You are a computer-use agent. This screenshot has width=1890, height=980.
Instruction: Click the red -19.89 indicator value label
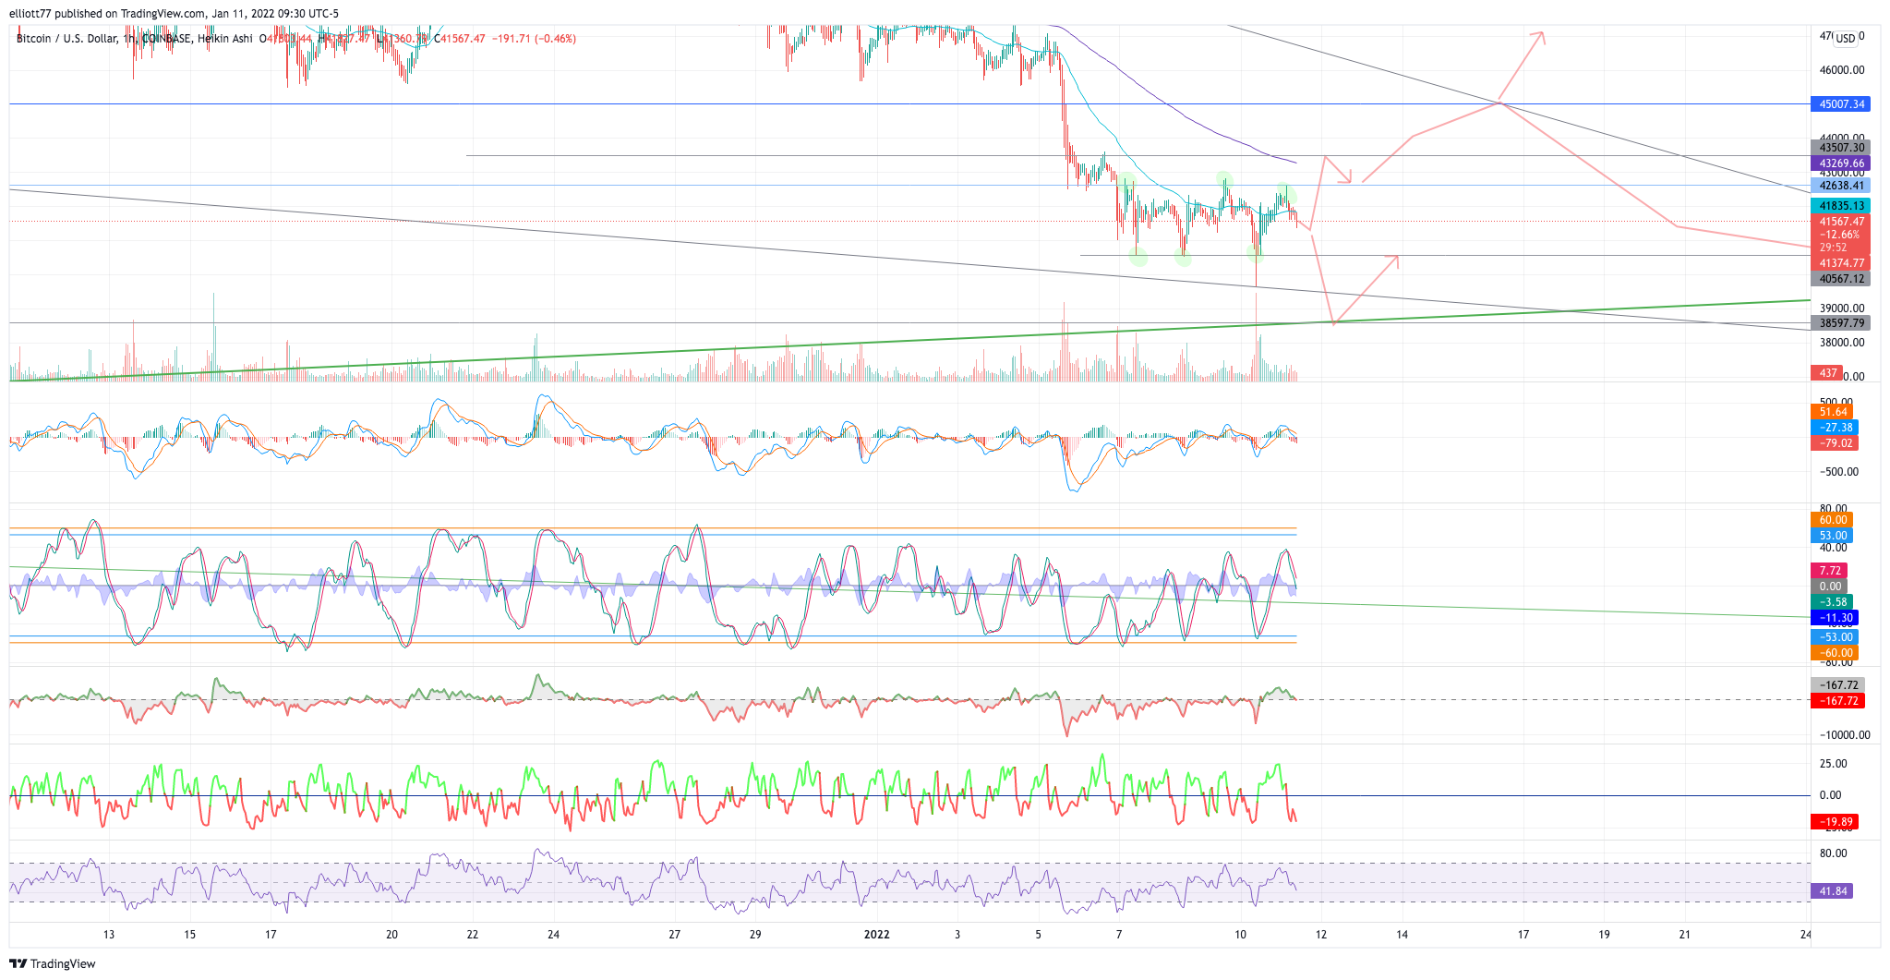click(x=1835, y=822)
